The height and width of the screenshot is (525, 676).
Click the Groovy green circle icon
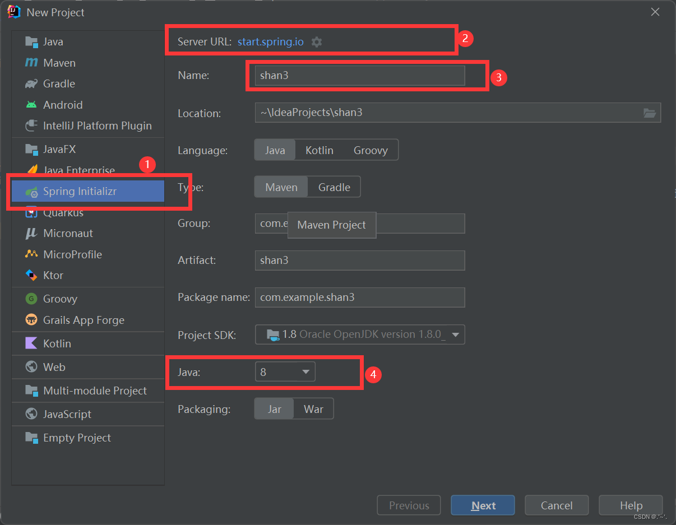31,299
